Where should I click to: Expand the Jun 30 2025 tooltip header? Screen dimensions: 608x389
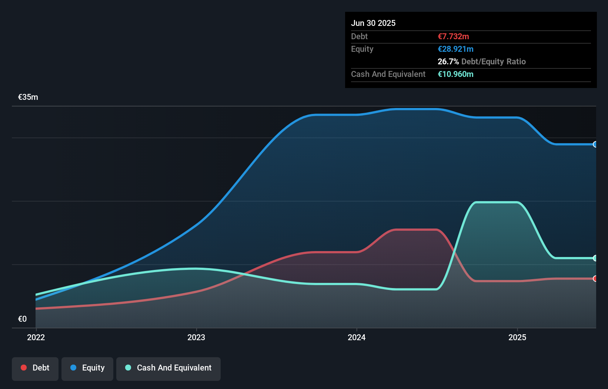coord(374,23)
